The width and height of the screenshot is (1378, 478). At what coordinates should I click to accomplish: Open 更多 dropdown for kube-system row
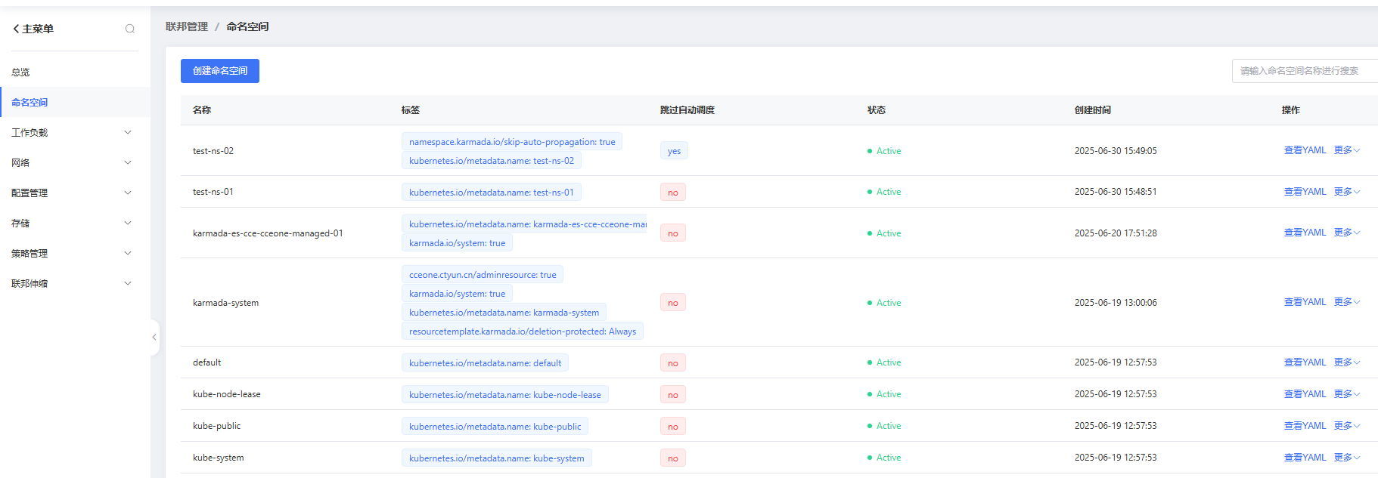(x=1346, y=458)
